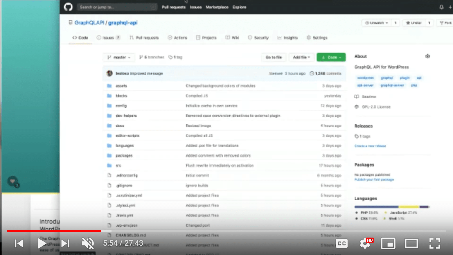
Task: Open the config folder
Action: tap(121, 106)
